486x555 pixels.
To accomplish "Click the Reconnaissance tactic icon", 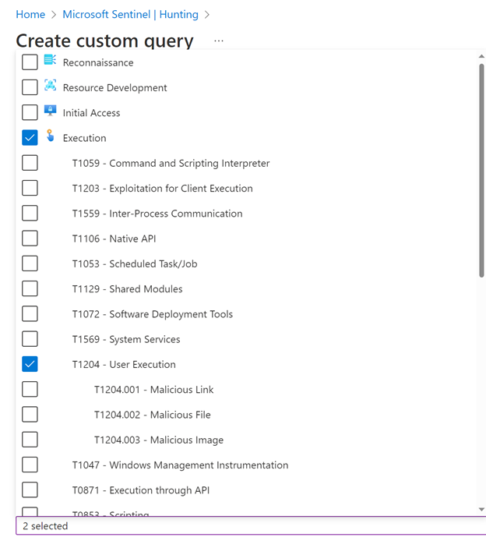I will click(x=50, y=59).
